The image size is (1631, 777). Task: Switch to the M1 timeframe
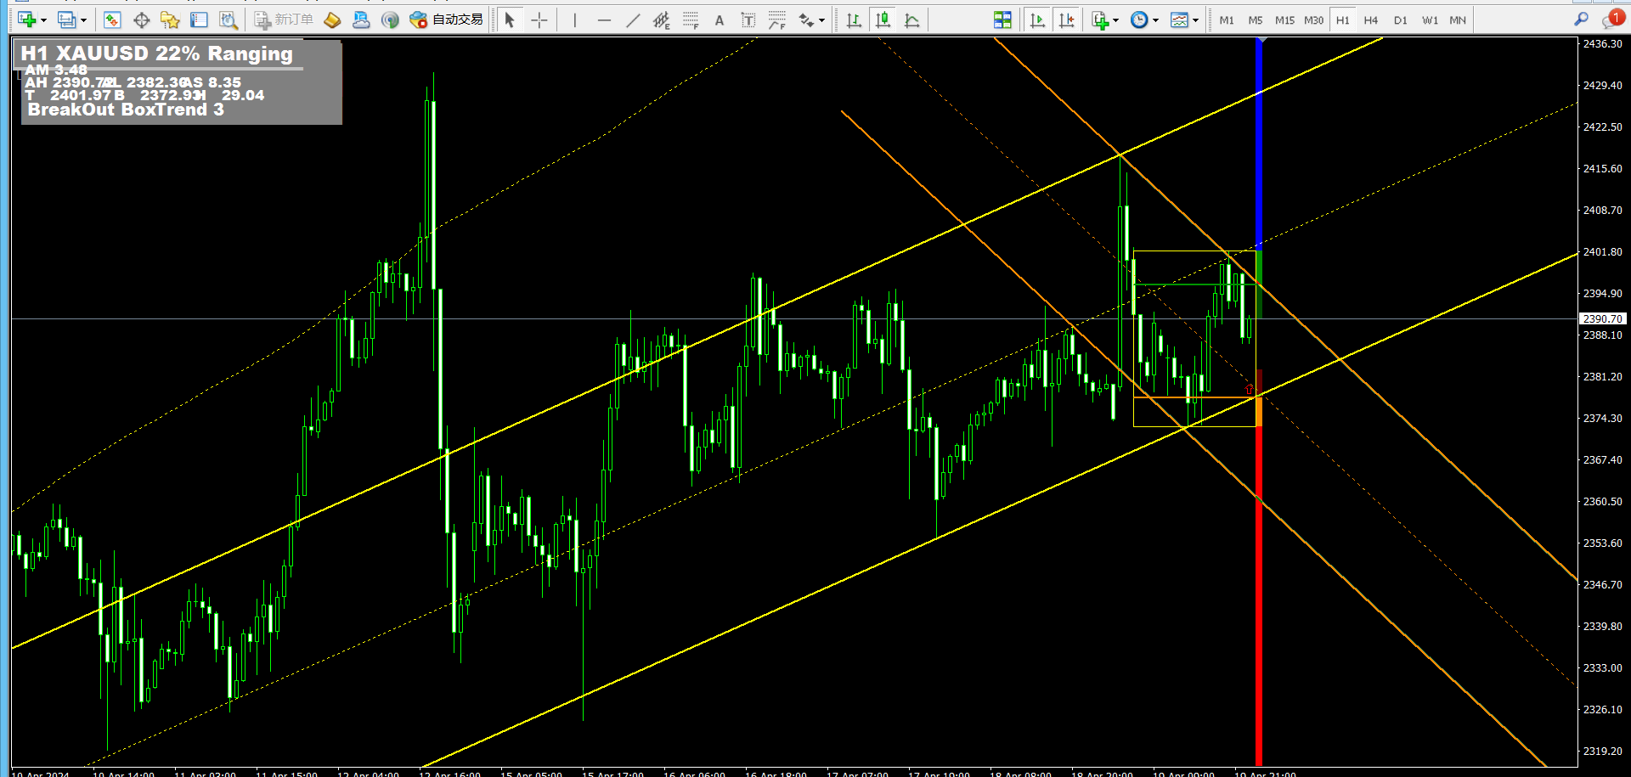(1227, 20)
